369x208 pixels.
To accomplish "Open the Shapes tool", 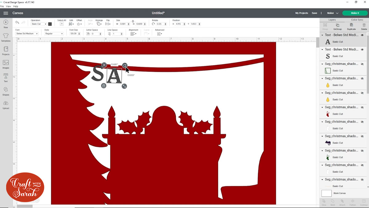I will tap(6, 91).
